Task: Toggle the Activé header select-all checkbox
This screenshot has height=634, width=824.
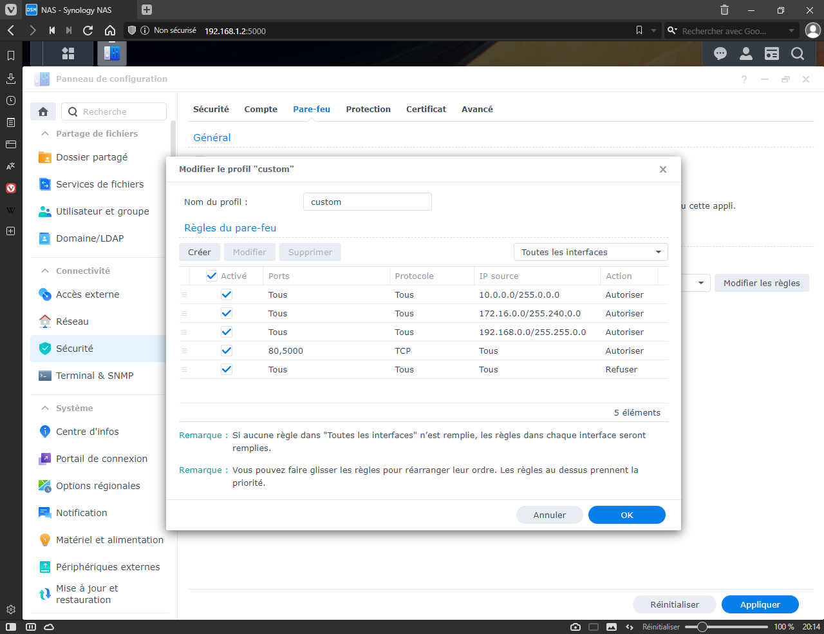Action: pos(212,276)
